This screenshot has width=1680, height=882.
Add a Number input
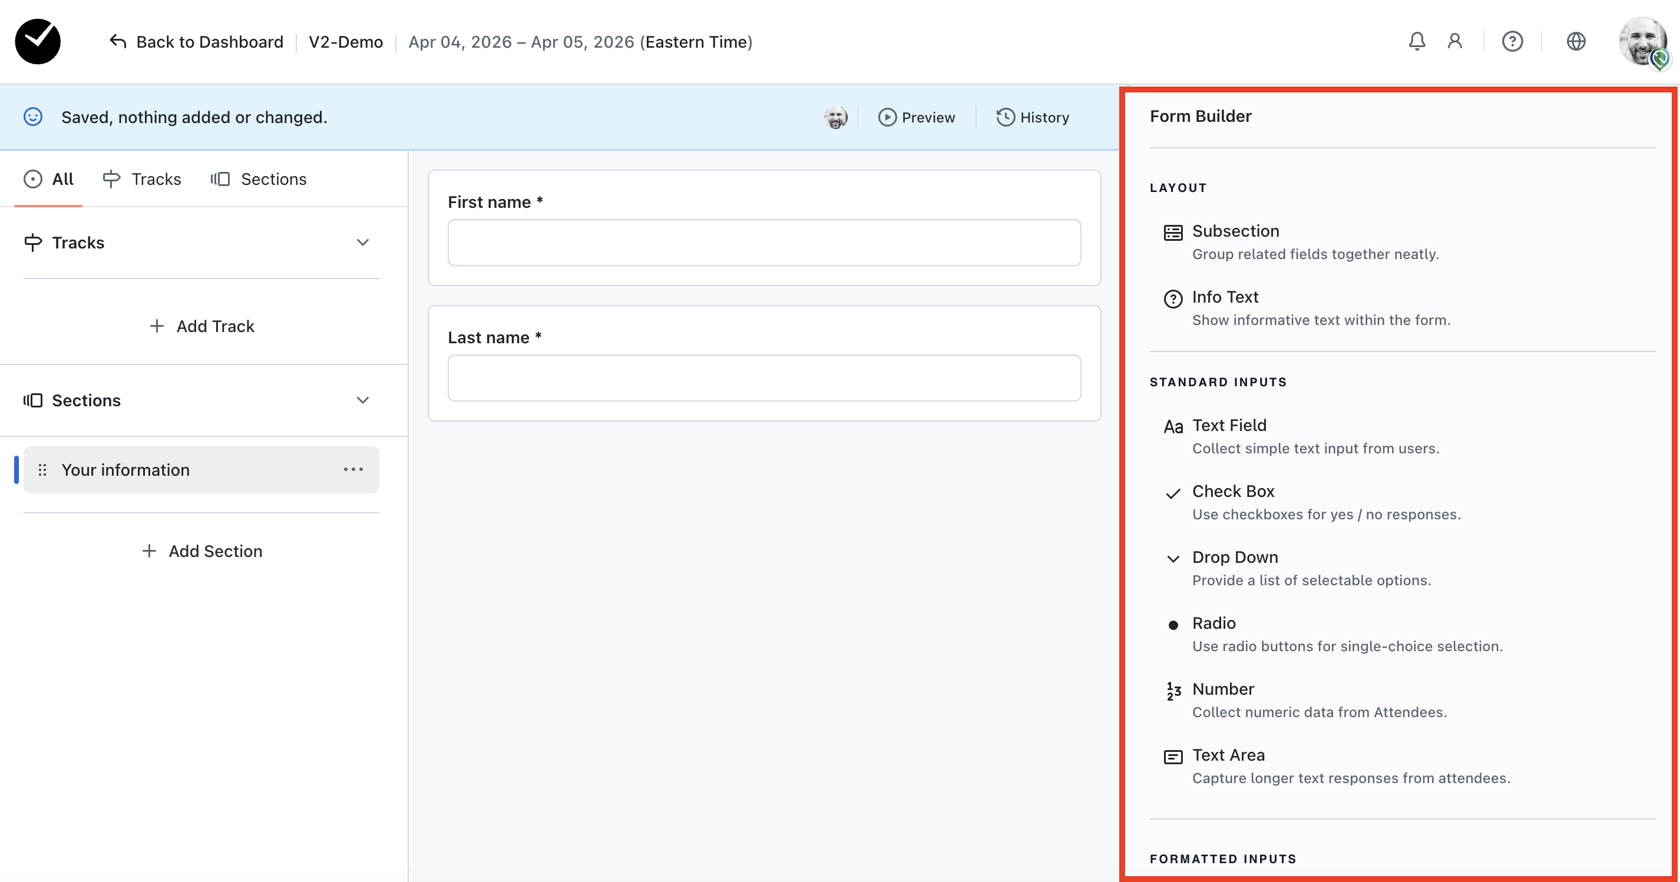coord(1223,689)
